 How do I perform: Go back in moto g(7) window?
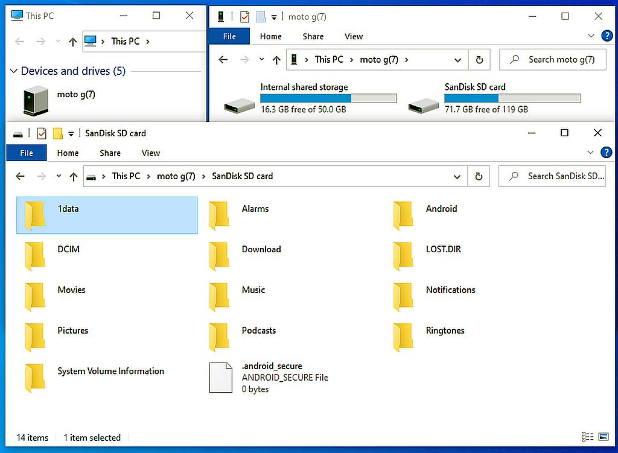[x=223, y=60]
